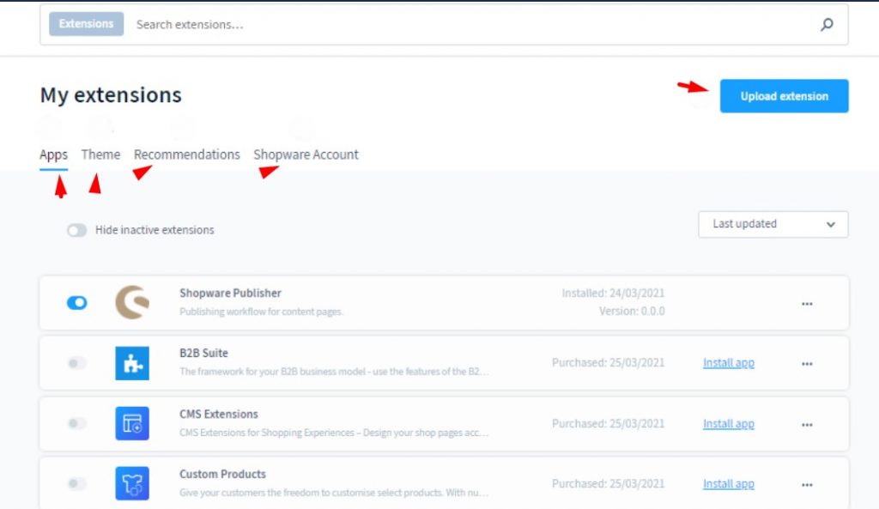Toggle Hide inactive extensions switch
The height and width of the screenshot is (509, 879).
pos(76,230)
